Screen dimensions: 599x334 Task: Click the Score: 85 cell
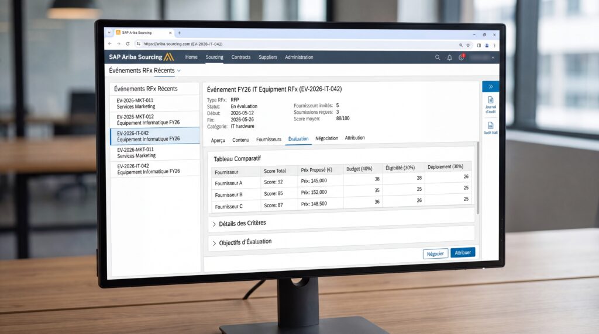coord(273,194)
